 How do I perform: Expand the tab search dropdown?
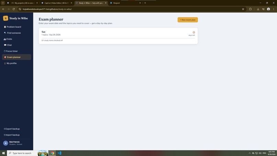pyautogui.click(x=3, y=3)
